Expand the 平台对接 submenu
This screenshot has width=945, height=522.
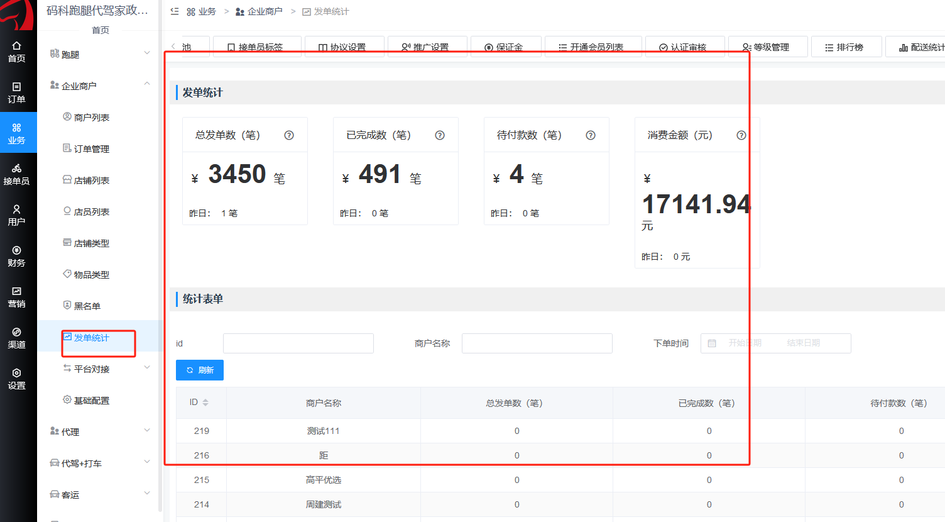[x=147, y=367]
